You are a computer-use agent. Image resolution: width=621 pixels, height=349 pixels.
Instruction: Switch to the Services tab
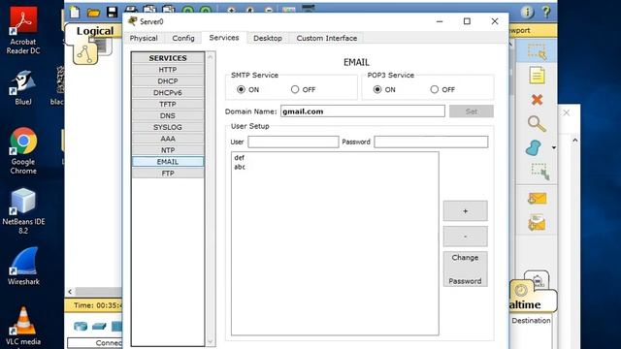[x=224, y=38]
